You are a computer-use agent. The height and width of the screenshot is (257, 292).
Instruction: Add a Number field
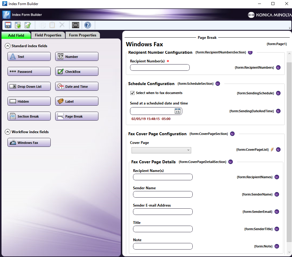[77, 56]
